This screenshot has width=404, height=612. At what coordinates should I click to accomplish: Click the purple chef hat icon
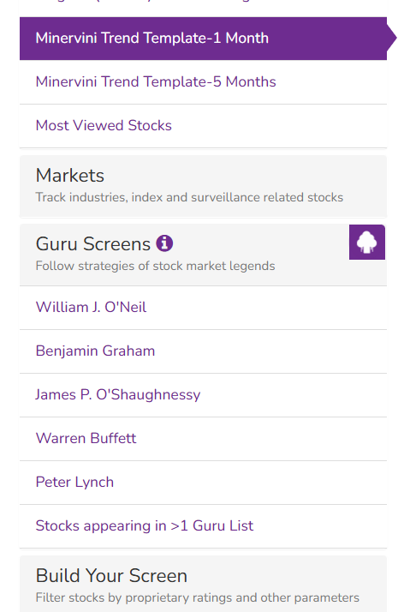367,242
